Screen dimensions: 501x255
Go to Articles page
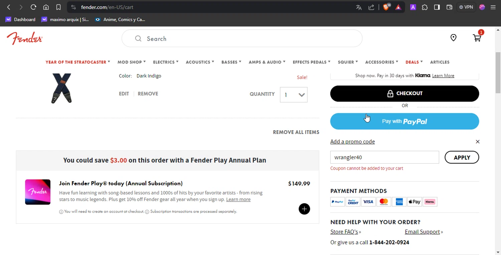tap(440, 62)
